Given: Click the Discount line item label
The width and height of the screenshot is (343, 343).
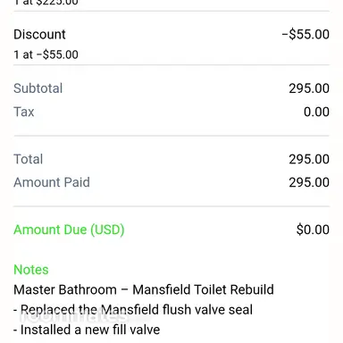Looking at the screenshot, I should coord(39,35).
